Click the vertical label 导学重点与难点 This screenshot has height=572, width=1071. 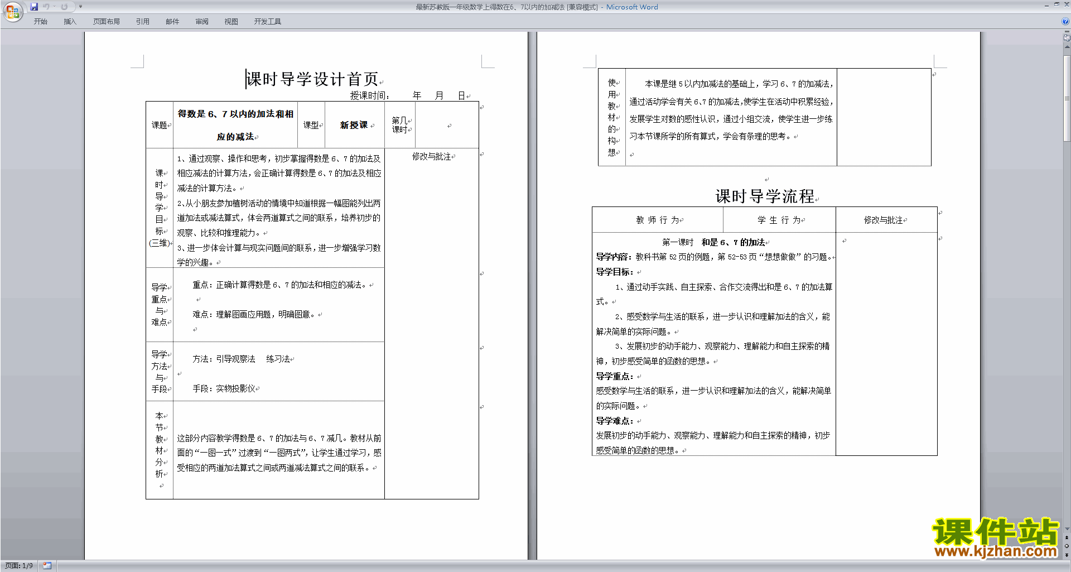click(x=160, y=305)
